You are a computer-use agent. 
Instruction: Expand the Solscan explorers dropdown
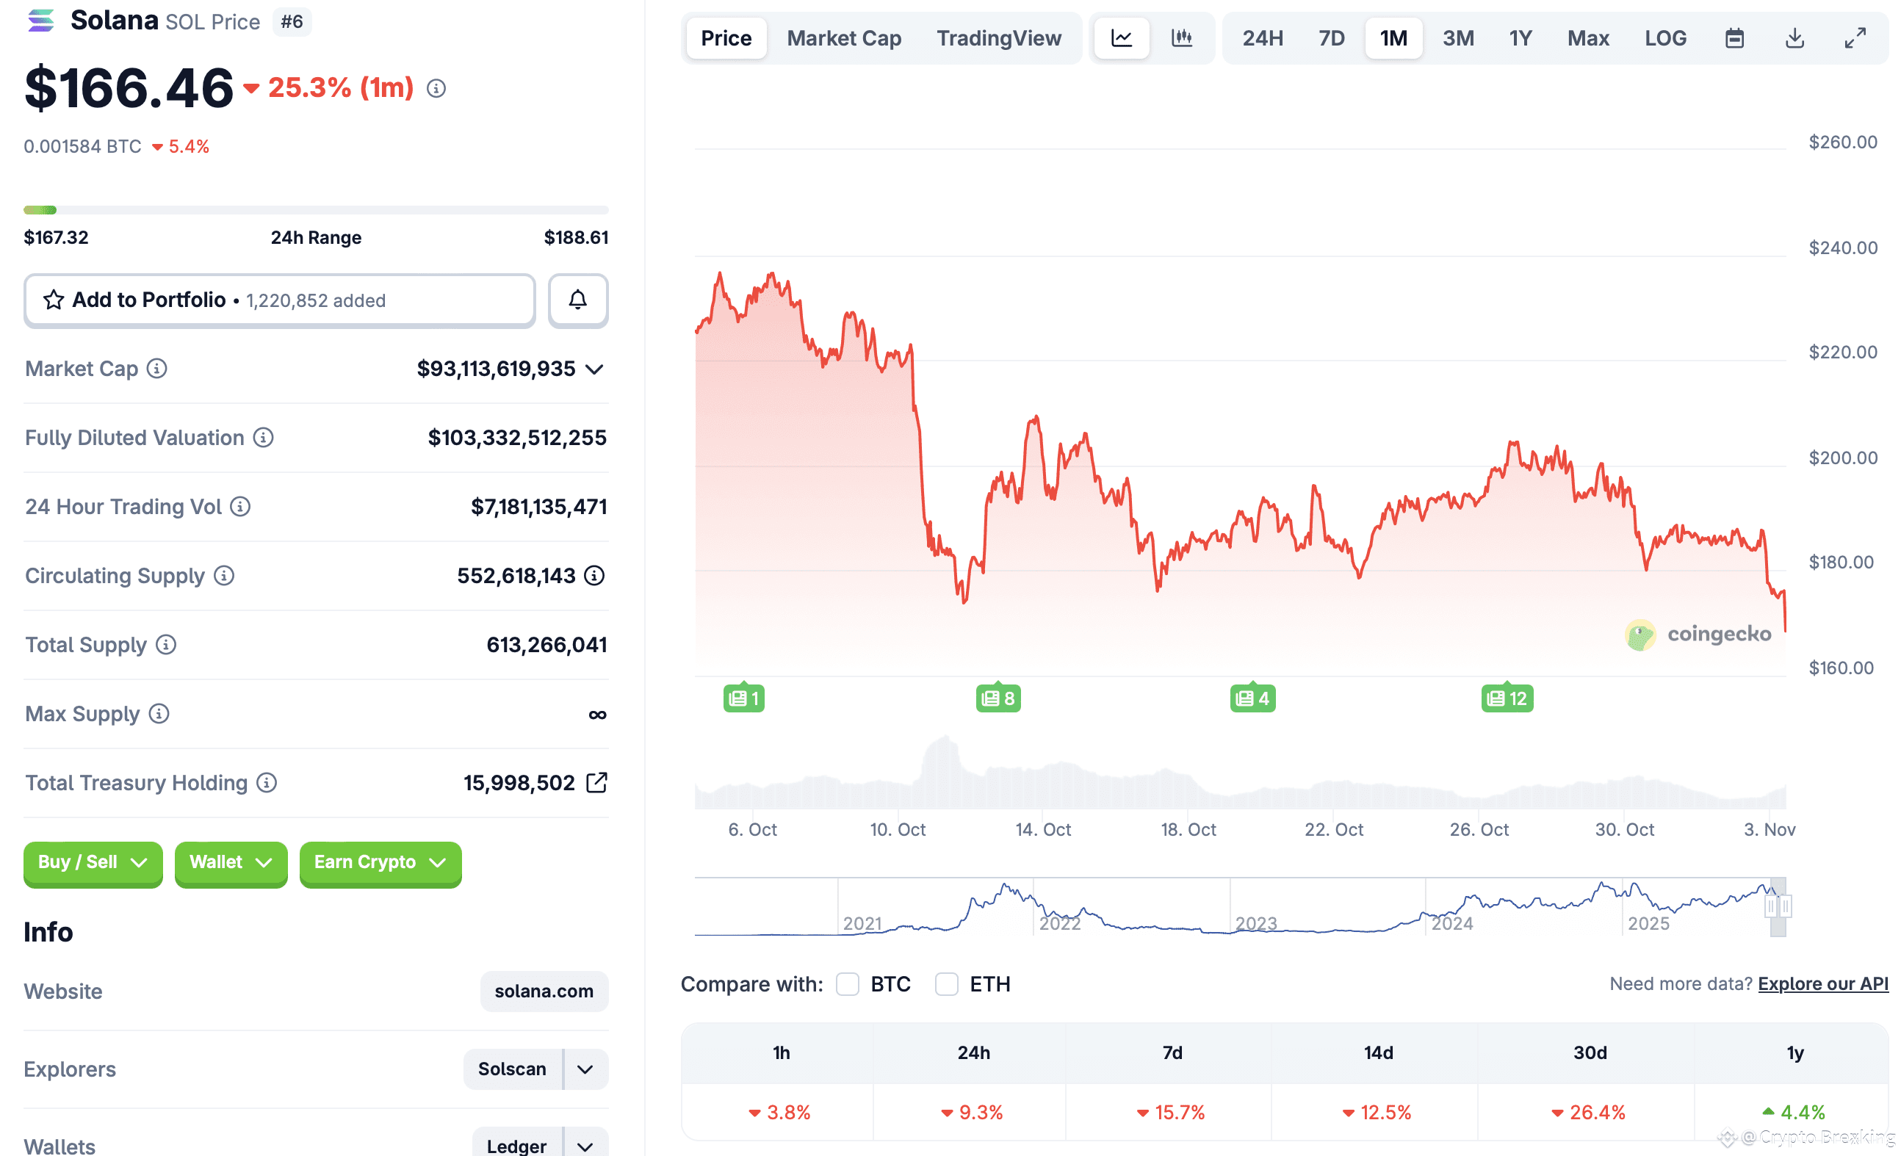584,1069
